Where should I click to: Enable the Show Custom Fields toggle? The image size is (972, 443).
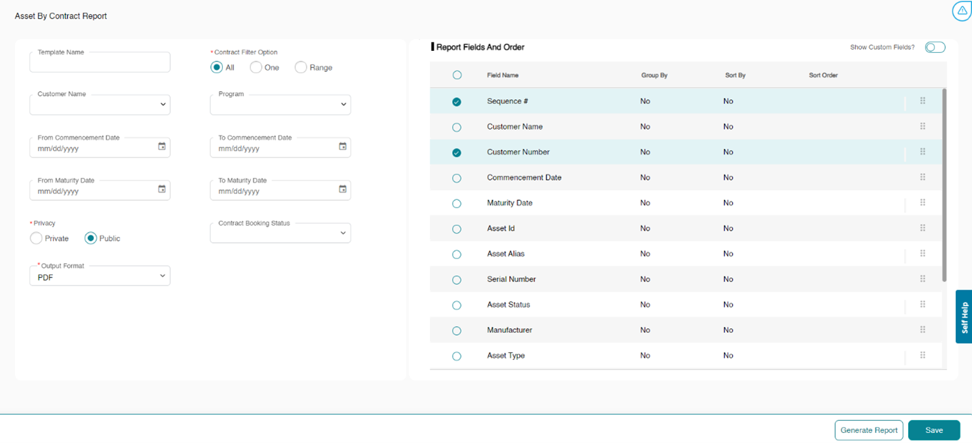pyautogui.click(x=935, y=47)
